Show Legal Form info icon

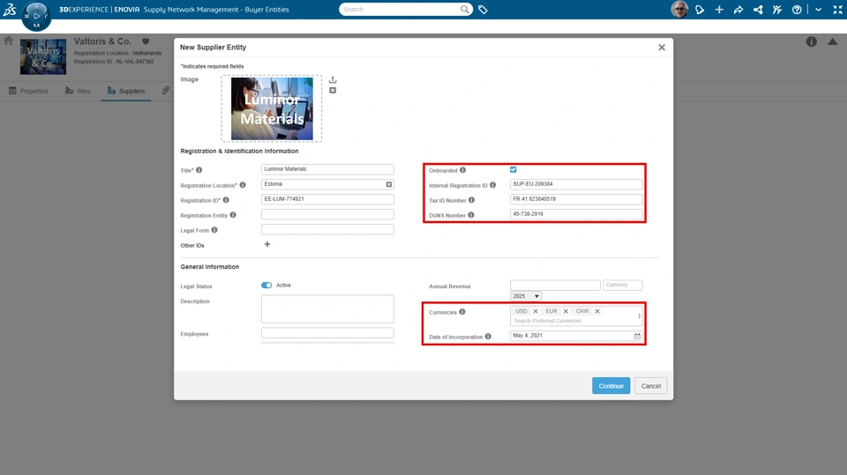pyautogui.click(x=214, y=230)
